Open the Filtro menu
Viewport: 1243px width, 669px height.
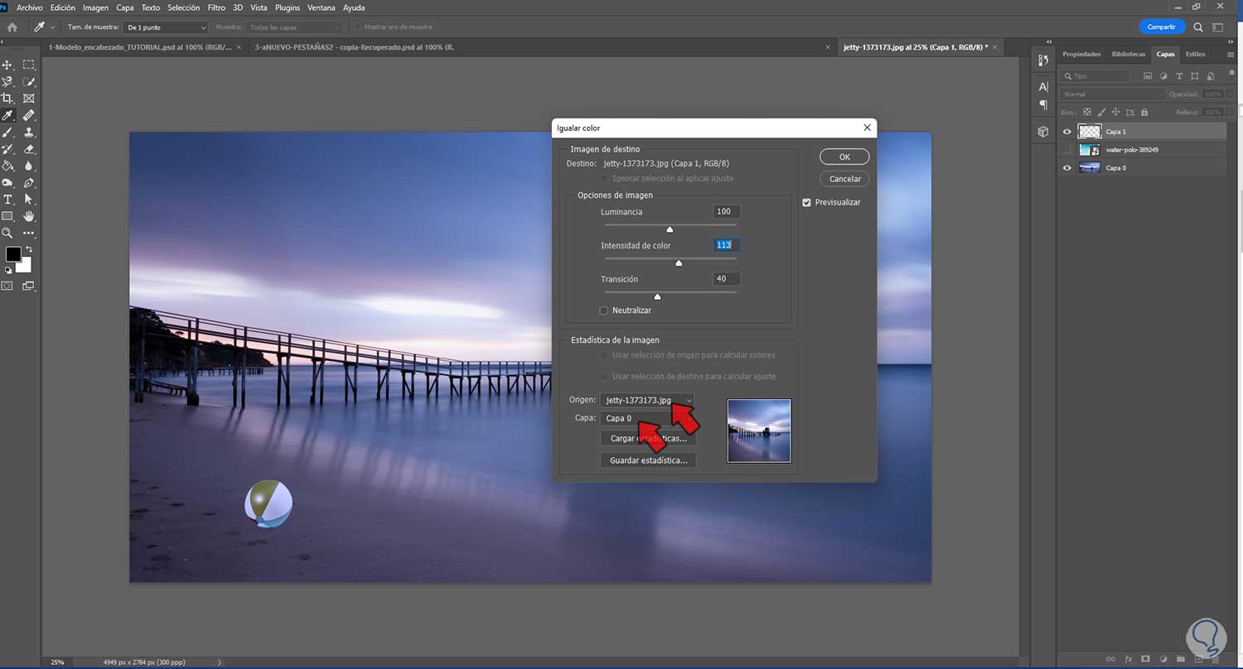click(x=216, y=7)
